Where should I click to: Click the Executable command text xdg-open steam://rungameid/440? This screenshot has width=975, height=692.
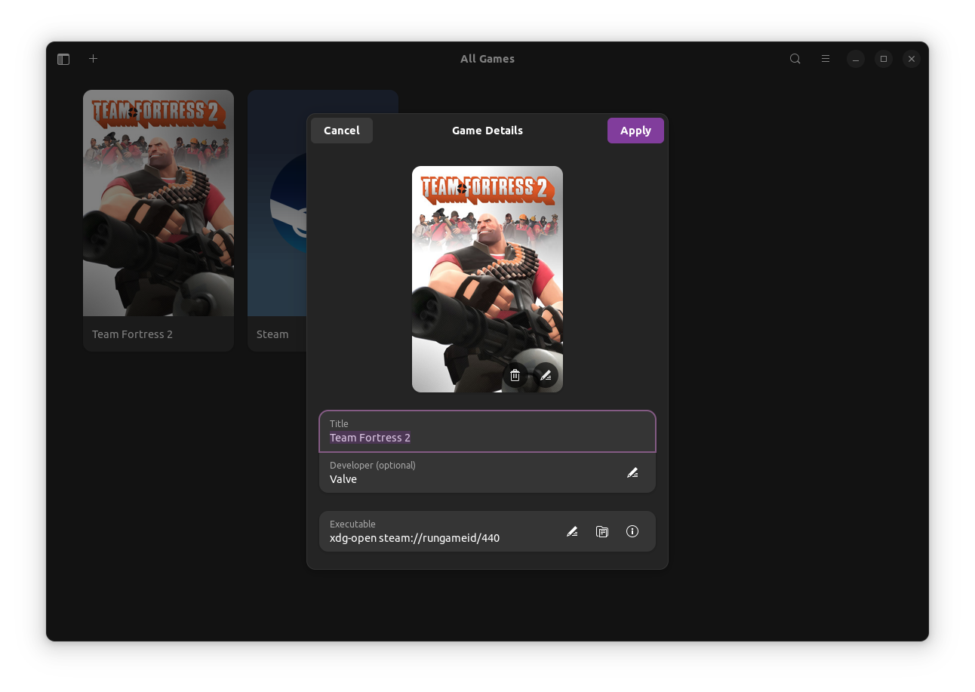click(x=415, y=537)
